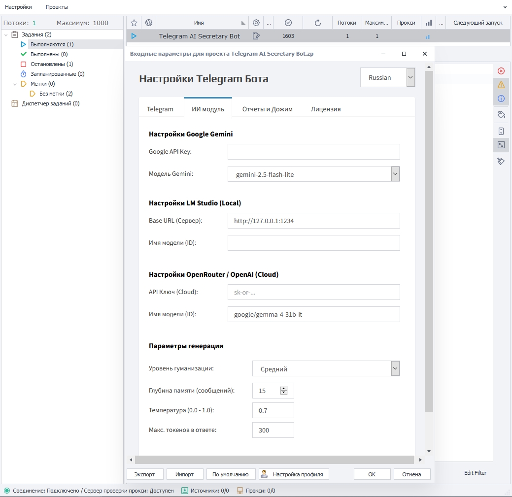Switch to the ИИ модуль tab
Viewport: 512px width, 497px height.
pos(207,109)
